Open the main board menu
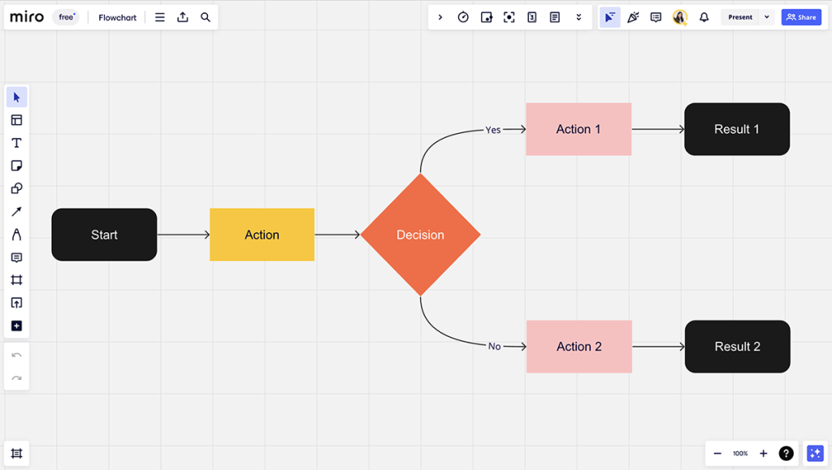832x470 pixels. pos(159,16)
